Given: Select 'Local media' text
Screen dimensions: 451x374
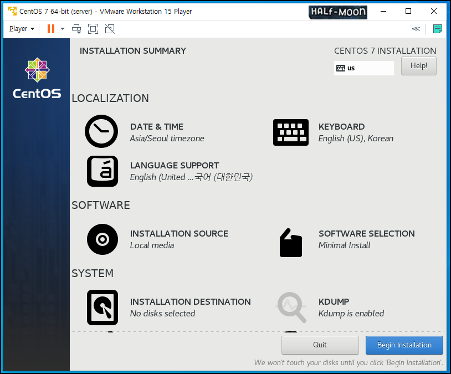Looking at the screenshot, I should coord(152,245).
